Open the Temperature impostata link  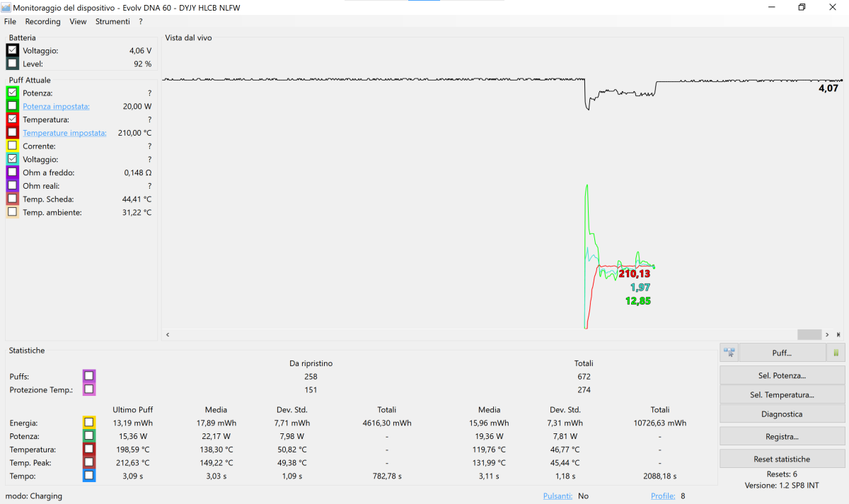(x=64, y=133)
